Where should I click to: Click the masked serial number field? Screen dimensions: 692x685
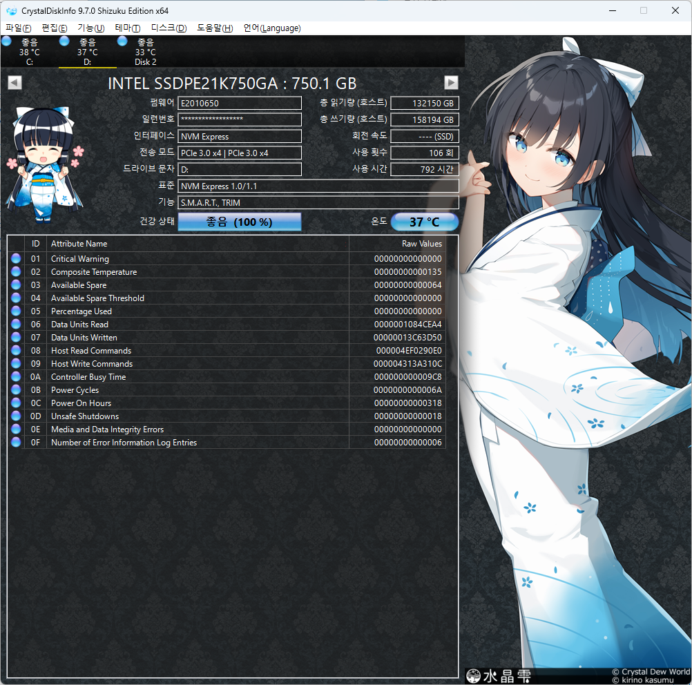pyautogui.click(x=239, y=119)
